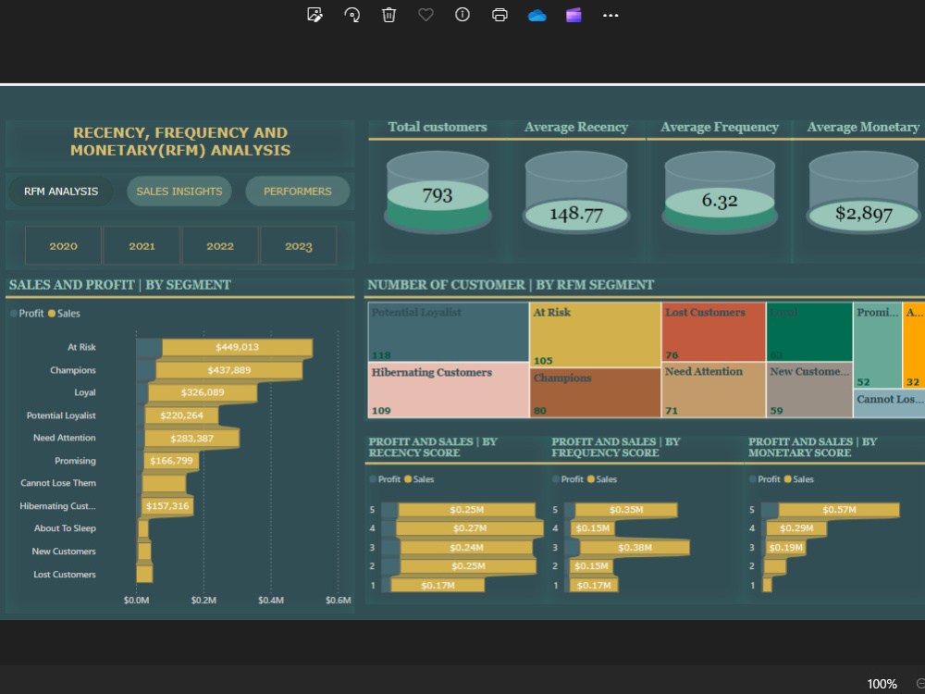The height and width of the screenshot is (694, 925).
Task: Open file info using the info icon
Action: 462,15
